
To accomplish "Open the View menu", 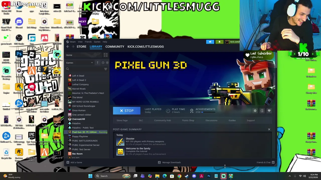I will (80, 42).
